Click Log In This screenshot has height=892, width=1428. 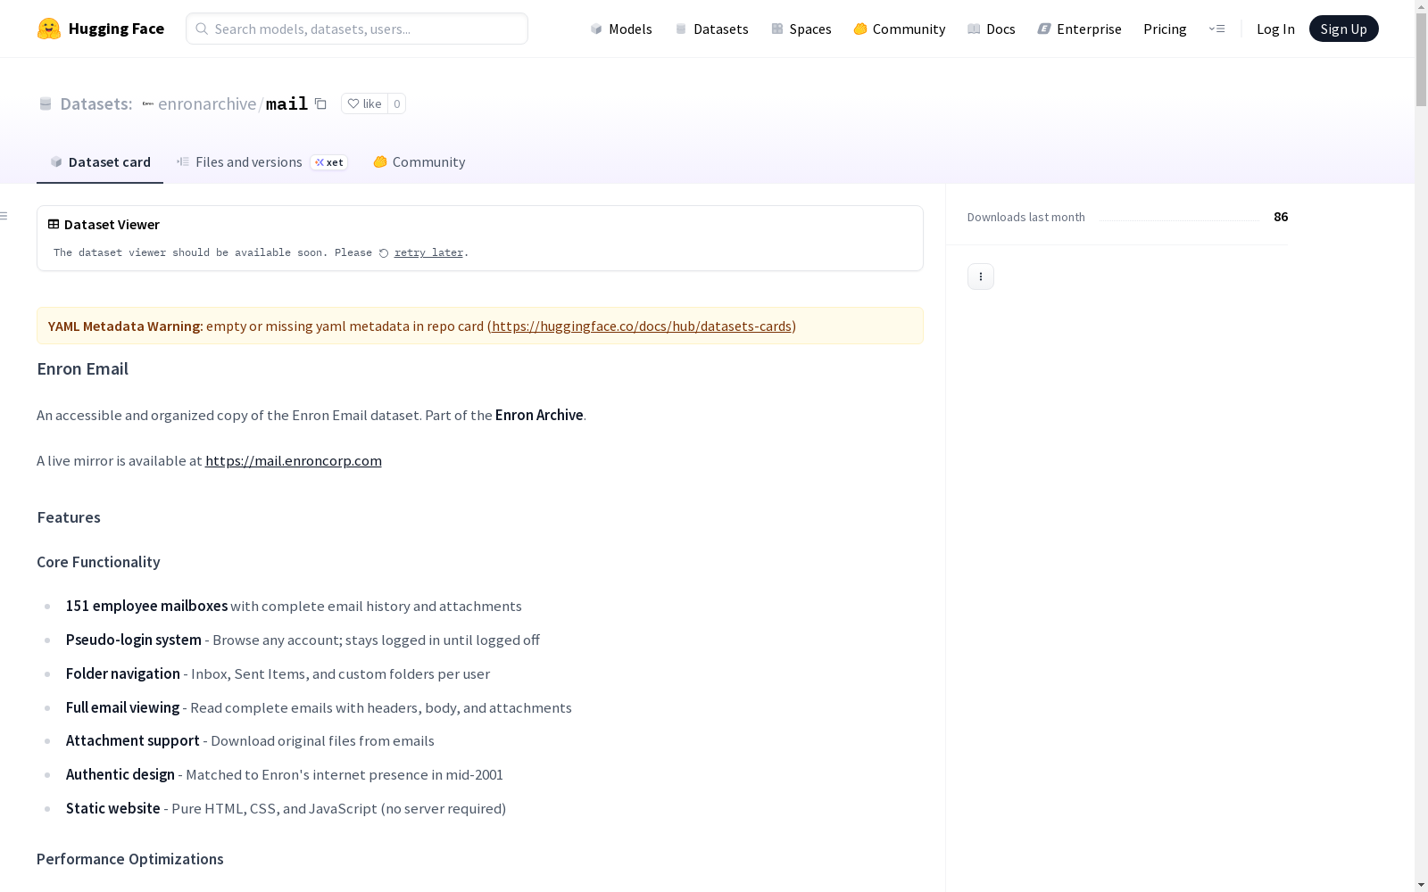click(1275, 29)
